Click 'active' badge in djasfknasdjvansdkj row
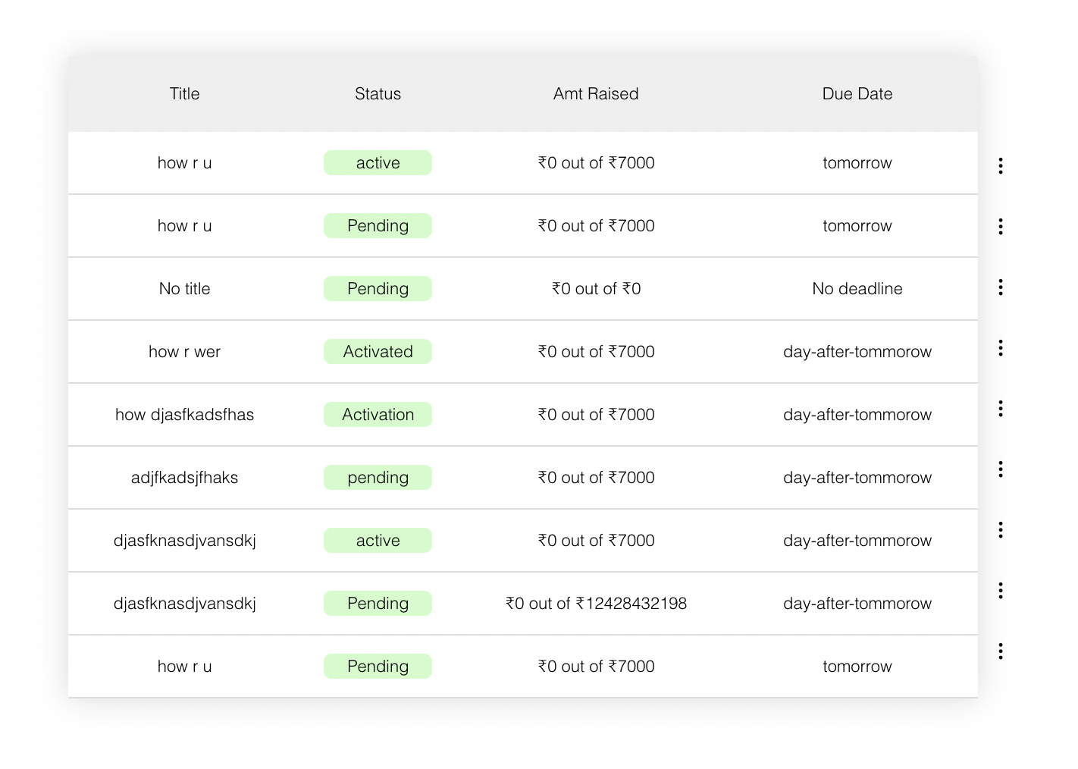Image resolution: width=1078 pixels, height=769 pixels. point(378,540)
